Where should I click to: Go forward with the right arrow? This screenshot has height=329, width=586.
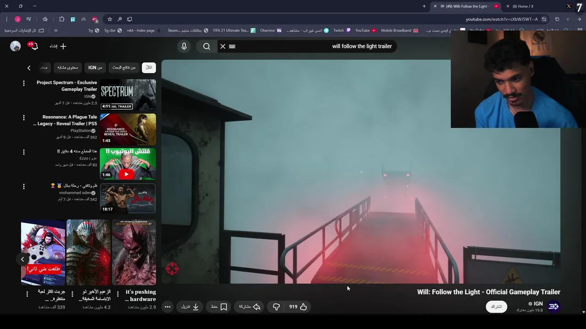point(579,19)
